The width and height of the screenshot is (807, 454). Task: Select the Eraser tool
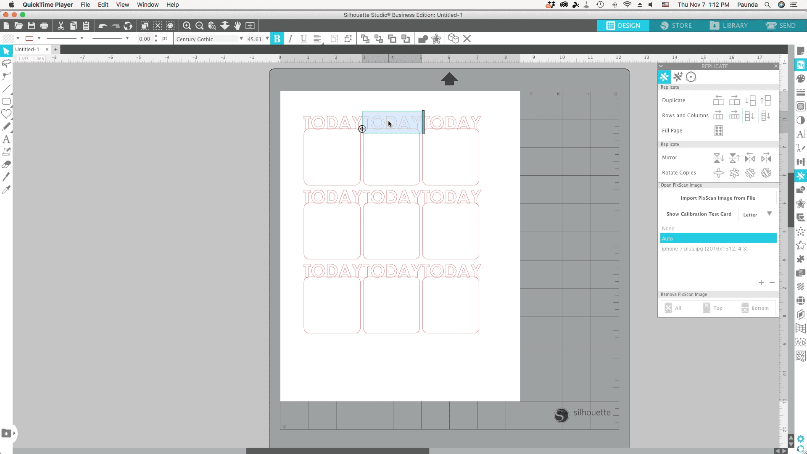(6, 164)
